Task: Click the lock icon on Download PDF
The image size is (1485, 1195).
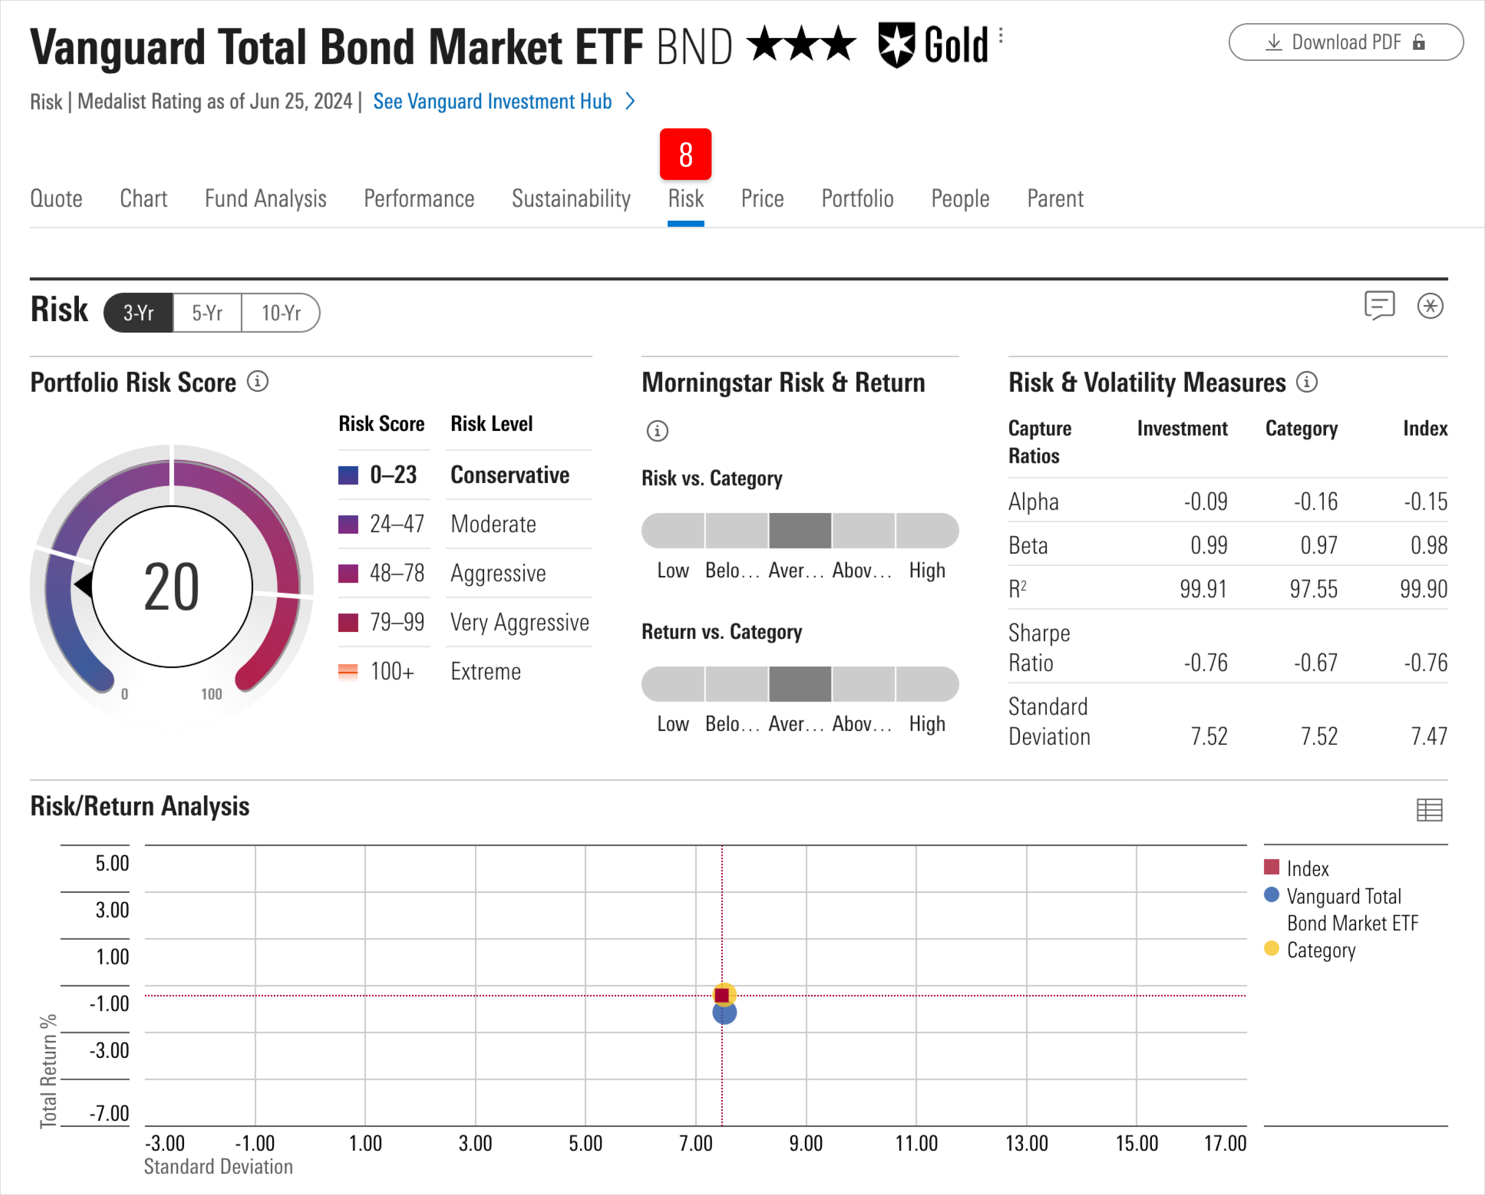Action: point(1418,42)
